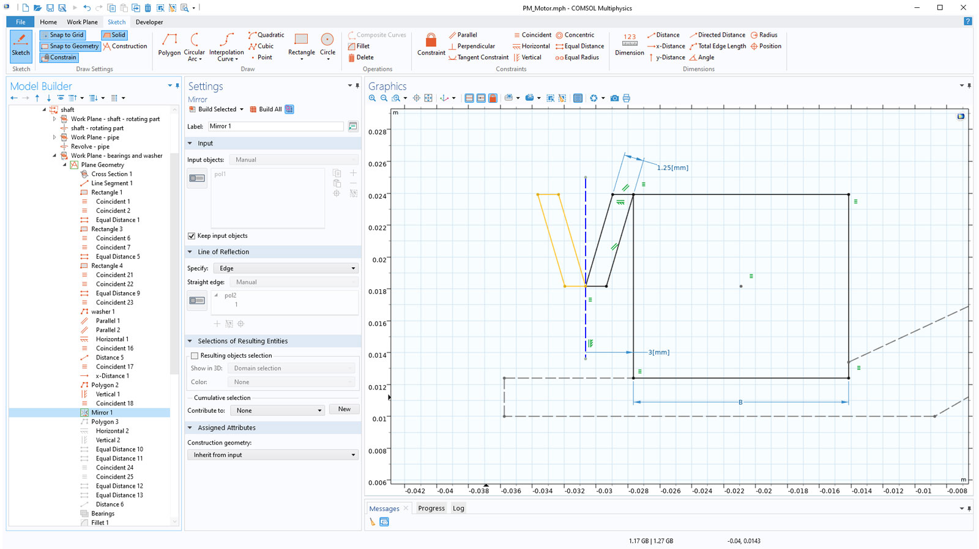979x549 pixels.
Task: Click the New cumulative selection button
Action: [x=344, y=409]
